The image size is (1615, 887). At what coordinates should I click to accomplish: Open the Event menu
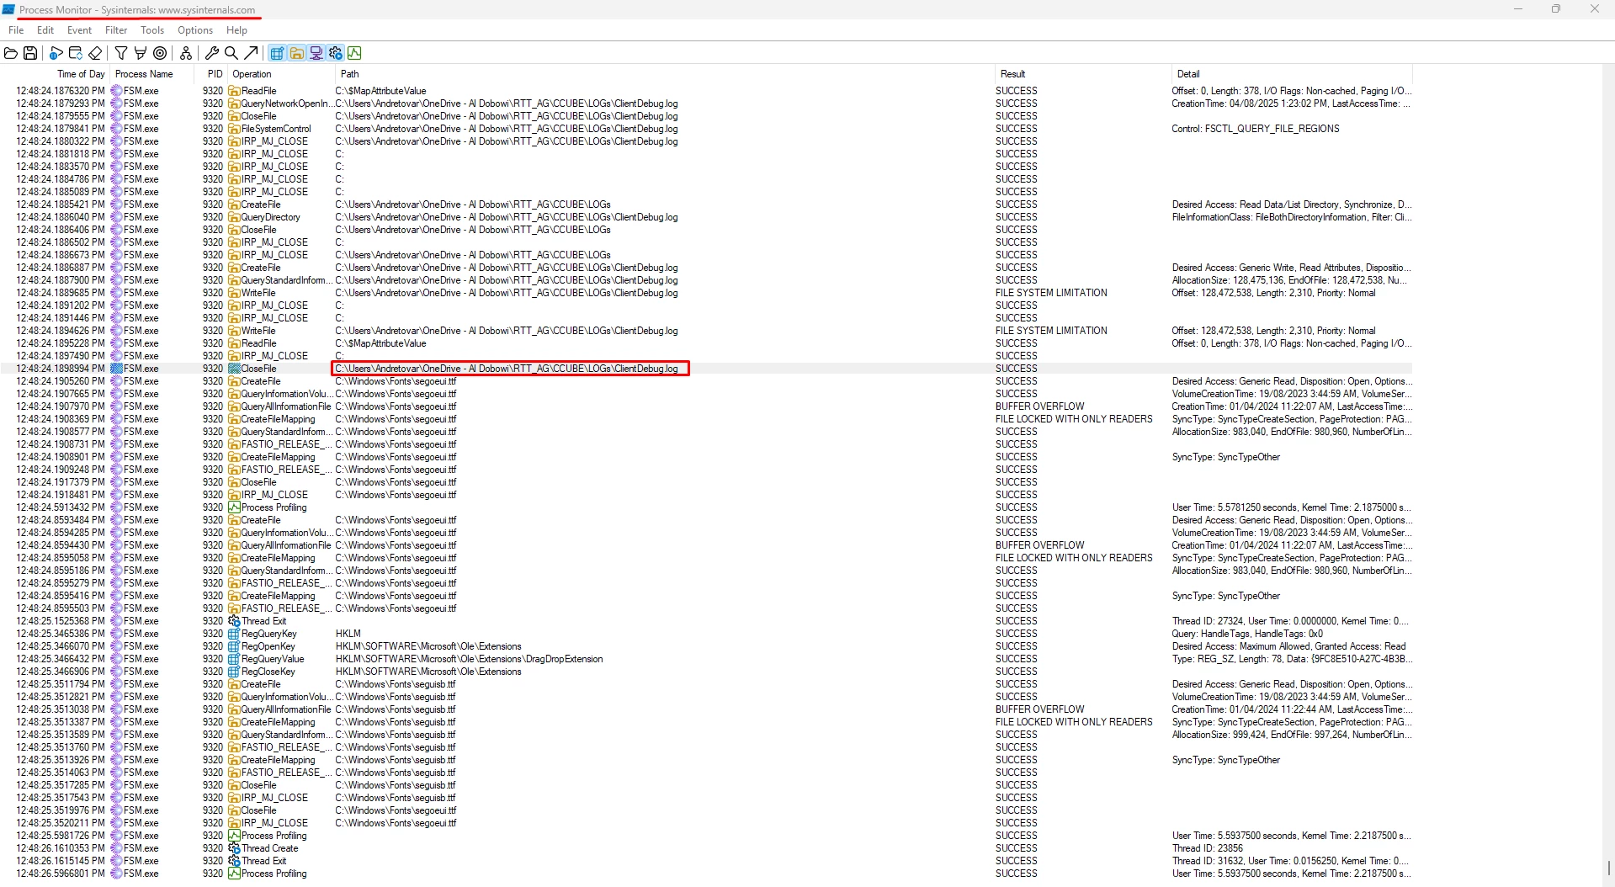click(79, 30)
